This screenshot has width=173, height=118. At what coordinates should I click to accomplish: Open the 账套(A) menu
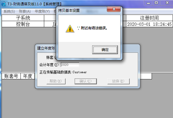coord(25,11)
